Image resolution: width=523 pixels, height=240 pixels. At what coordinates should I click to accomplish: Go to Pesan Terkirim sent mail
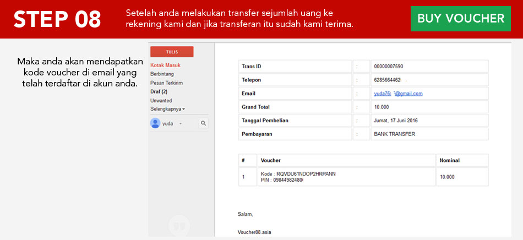166,83
